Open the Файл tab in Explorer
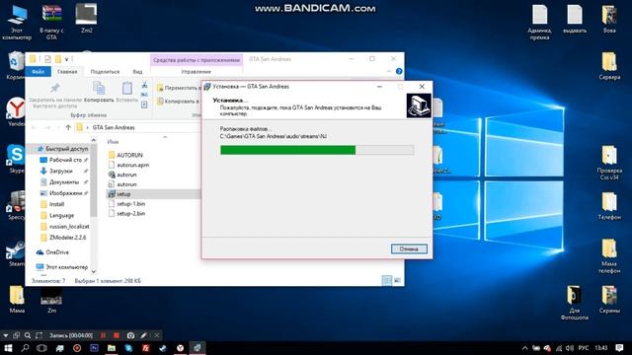Screen dimensions: 632x355 tap(38, 72)
